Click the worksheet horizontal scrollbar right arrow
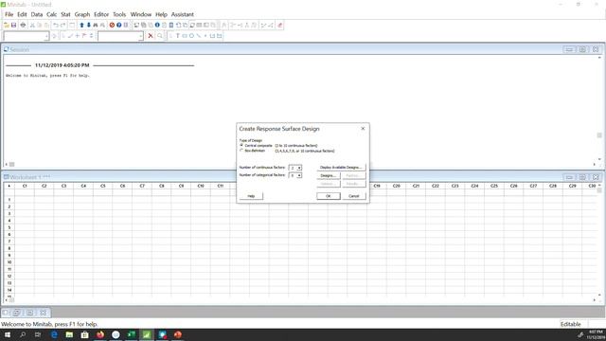 click(x=595, y=300)
